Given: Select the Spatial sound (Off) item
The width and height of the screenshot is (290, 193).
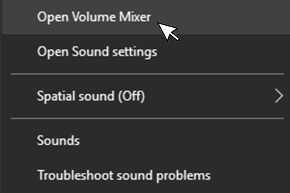Looking at the screenshot, I should pyautogui.click(x=91, y=96).
